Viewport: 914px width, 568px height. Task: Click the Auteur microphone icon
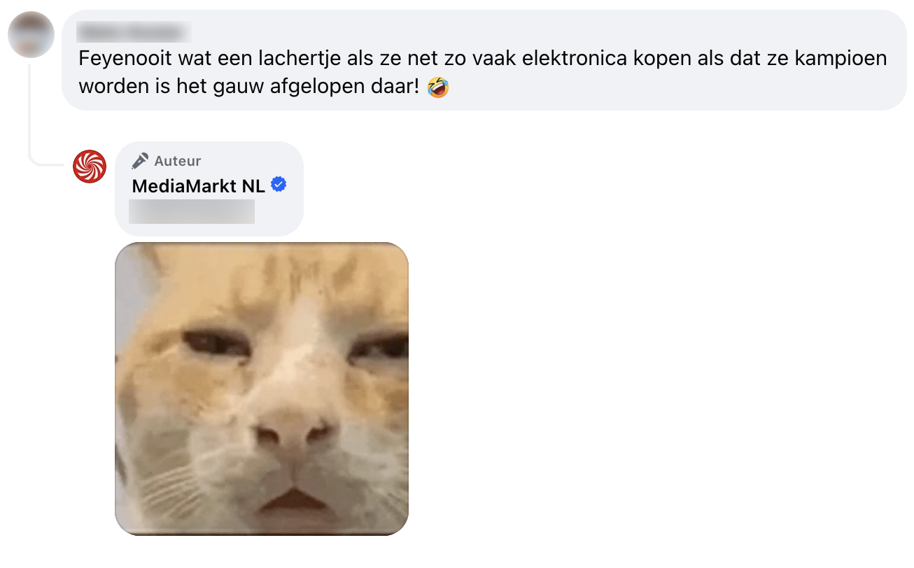(140, 161)
